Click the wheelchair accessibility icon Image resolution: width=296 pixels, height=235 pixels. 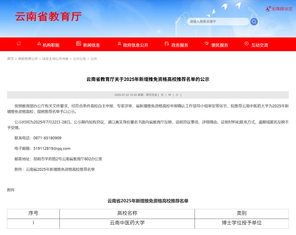click(x=268, y=9)
